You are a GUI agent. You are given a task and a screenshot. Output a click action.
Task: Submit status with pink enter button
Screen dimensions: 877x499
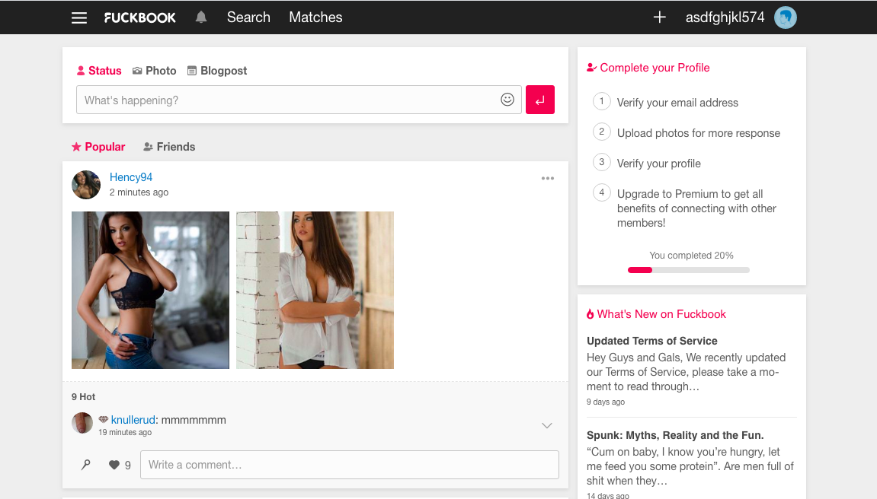pos(540,100)
